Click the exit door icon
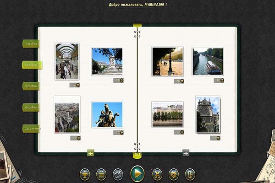This screenshot has width=275, height=183. [x=190, y=174]
